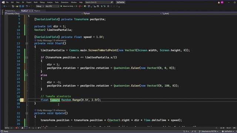The image size is (237, 133).
Task: Click the Open File folder icon
Action: 17,6
